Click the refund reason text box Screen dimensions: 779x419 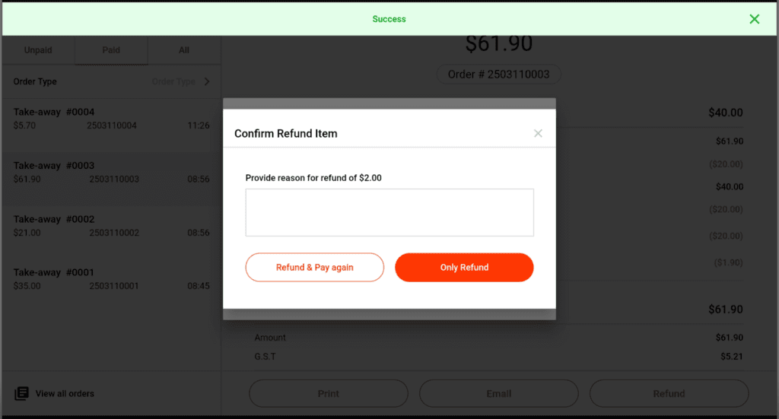tap(389, 213)
